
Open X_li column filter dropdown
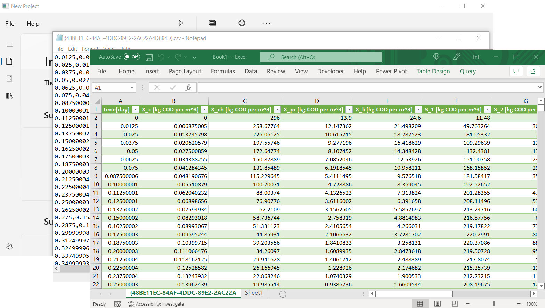[x=418, y=109]
